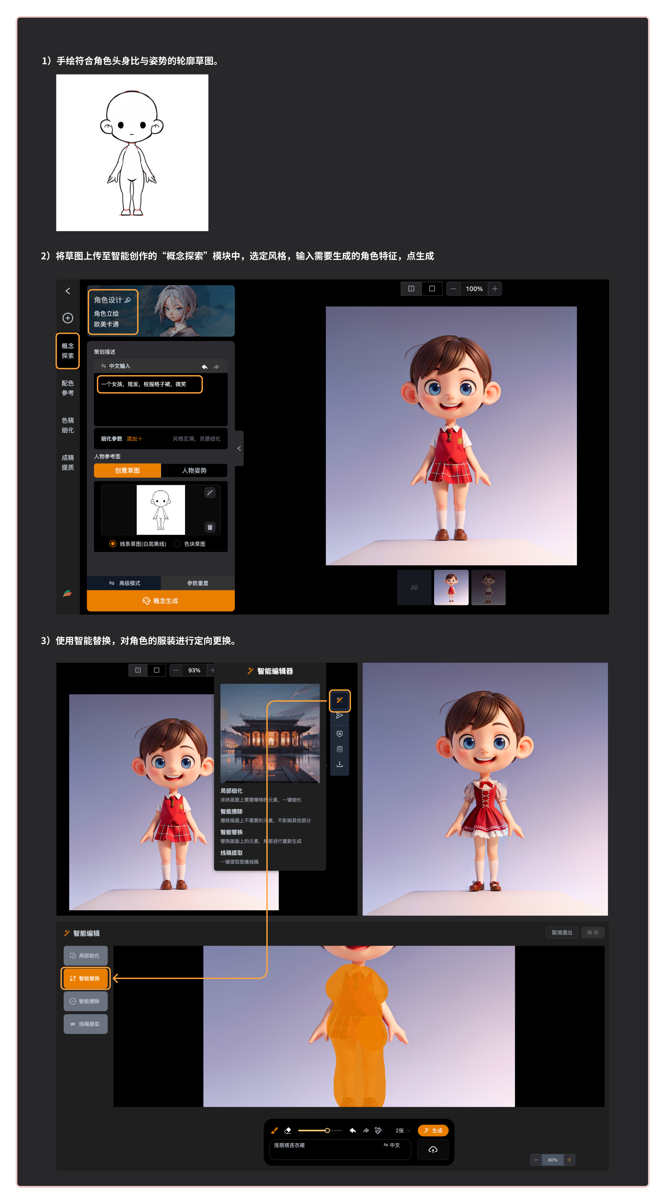Click the cloud upload icon box

pyautogui.click(x=432, y=1150)
